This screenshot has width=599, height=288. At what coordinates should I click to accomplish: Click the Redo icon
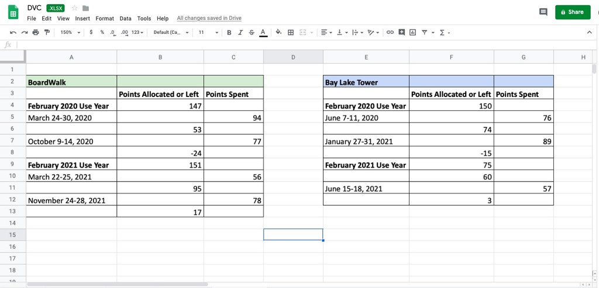pyautogui.click(x=25, y=33)
